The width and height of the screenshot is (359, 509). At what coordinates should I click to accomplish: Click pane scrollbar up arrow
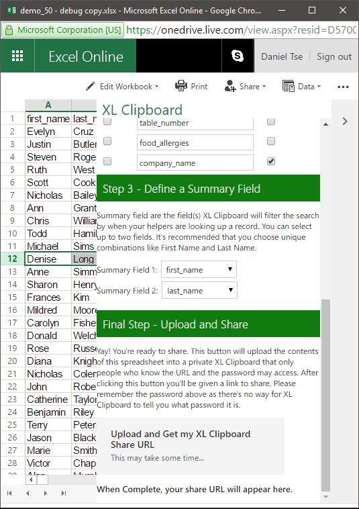(x=325, y=124)
